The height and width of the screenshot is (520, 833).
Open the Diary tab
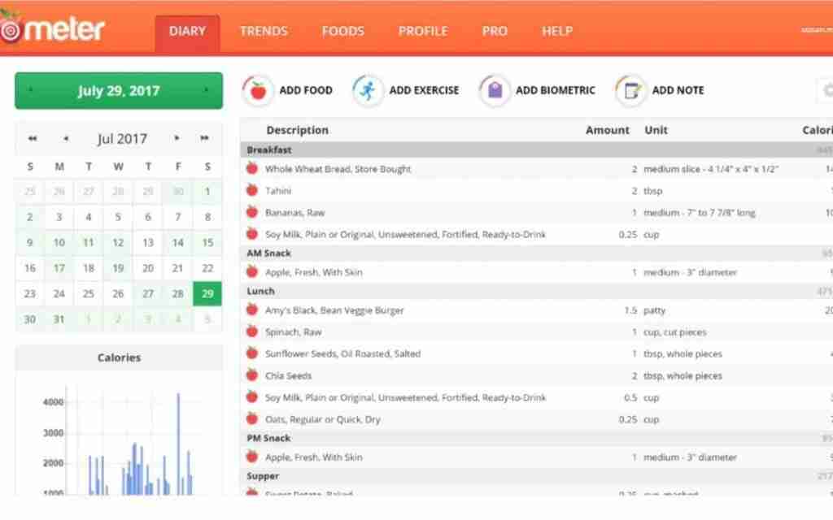(187, 32)
